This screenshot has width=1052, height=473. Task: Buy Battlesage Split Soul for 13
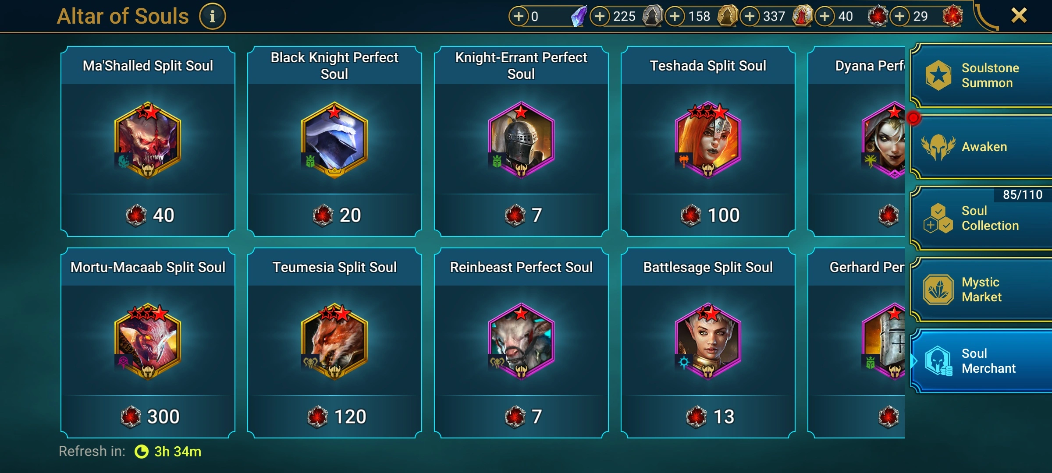(x=708, y=417)
